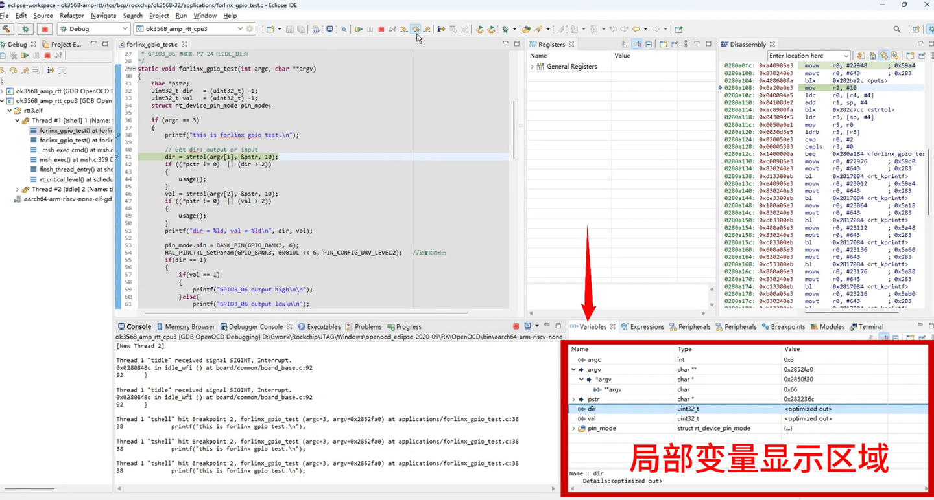
Task: Collapse all in the Registers view toolbar
Action: coord(649,44)
